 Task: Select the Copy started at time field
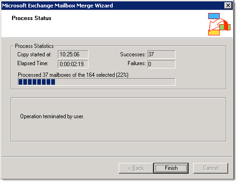(x=73, y=54)
